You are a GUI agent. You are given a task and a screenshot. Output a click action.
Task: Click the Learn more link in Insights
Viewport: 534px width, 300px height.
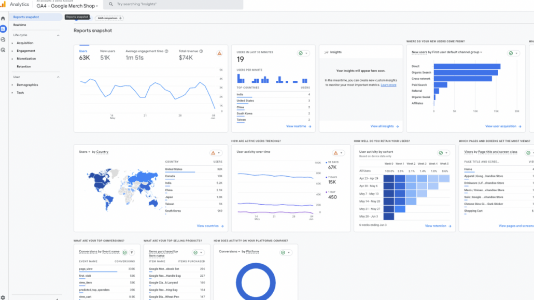click(x=388, y=85)
